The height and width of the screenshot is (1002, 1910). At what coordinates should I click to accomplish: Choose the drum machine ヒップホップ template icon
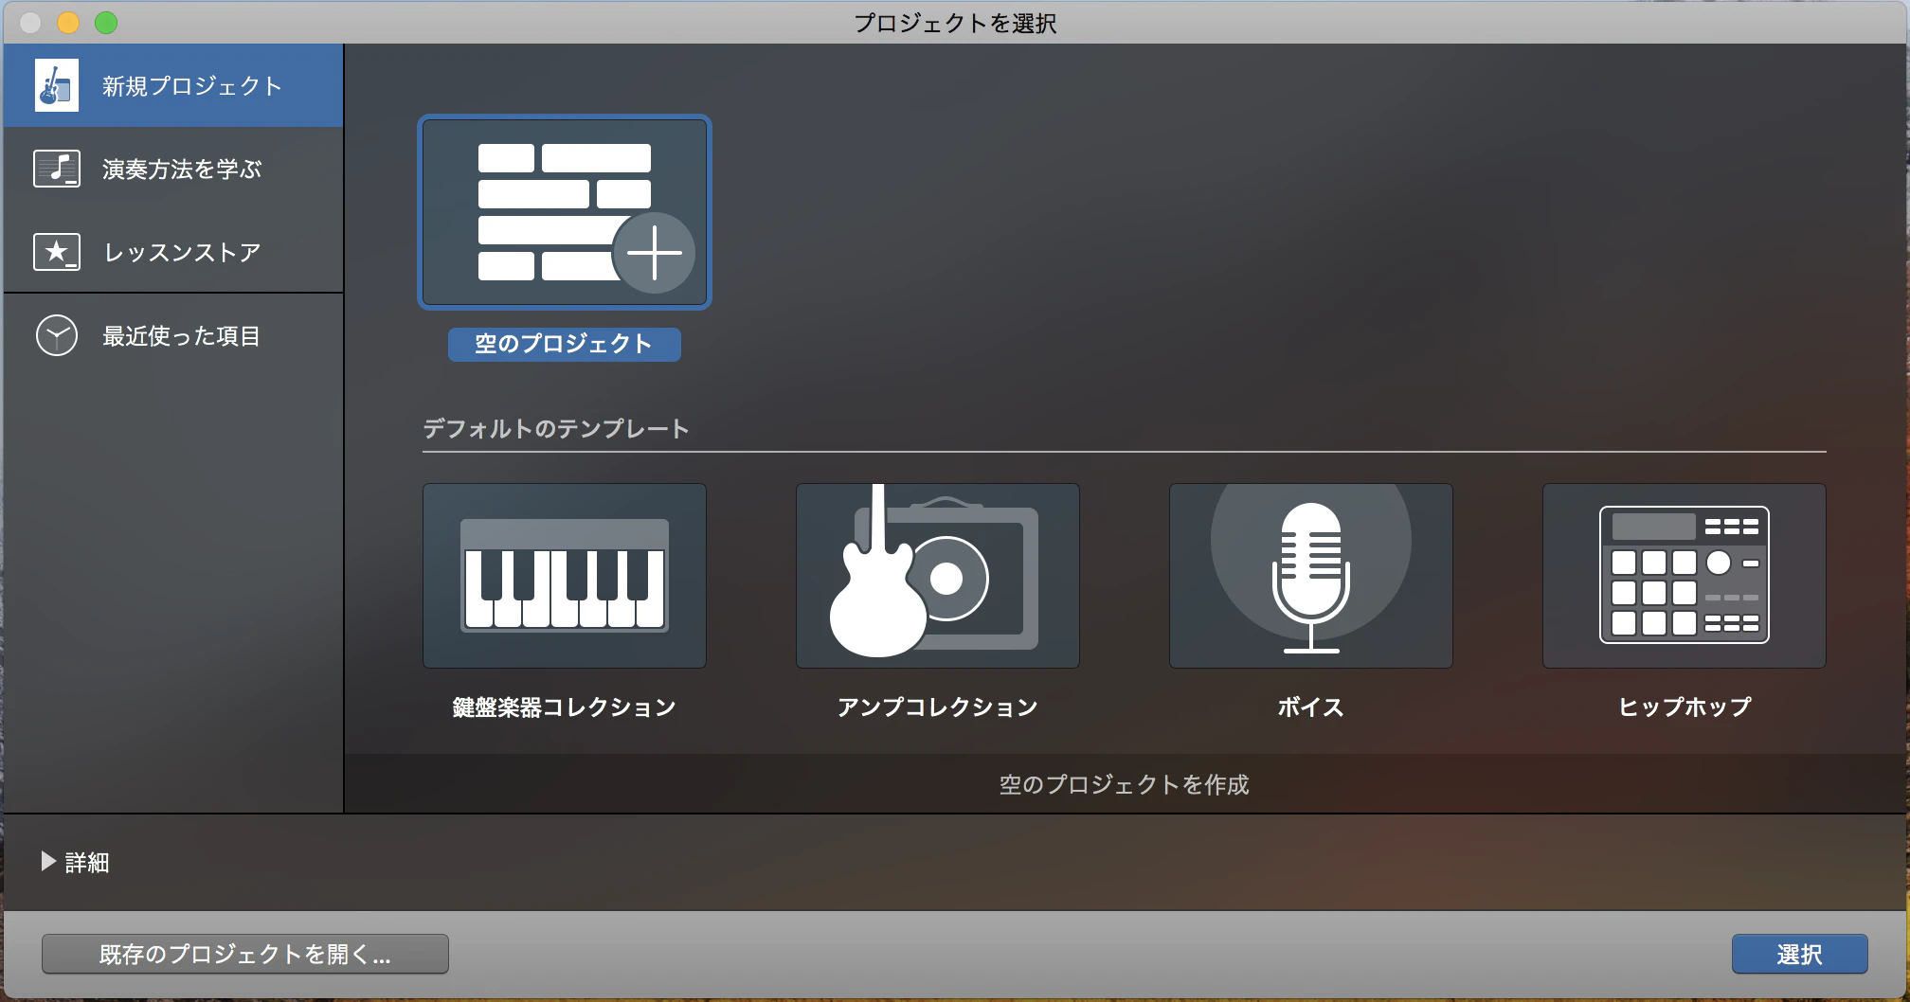[1685, 576]
